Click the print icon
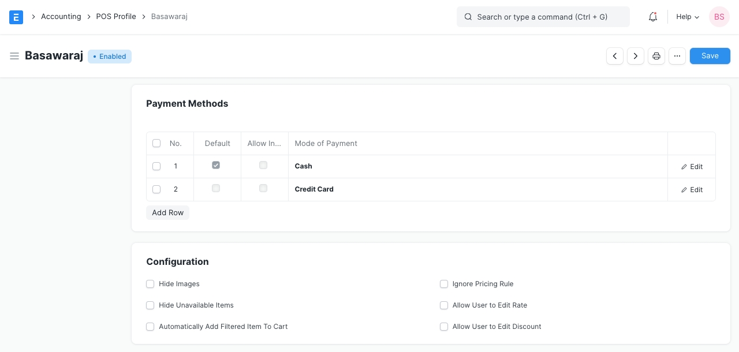Viewport: 739px width, 352px height. tap(656, 56)
